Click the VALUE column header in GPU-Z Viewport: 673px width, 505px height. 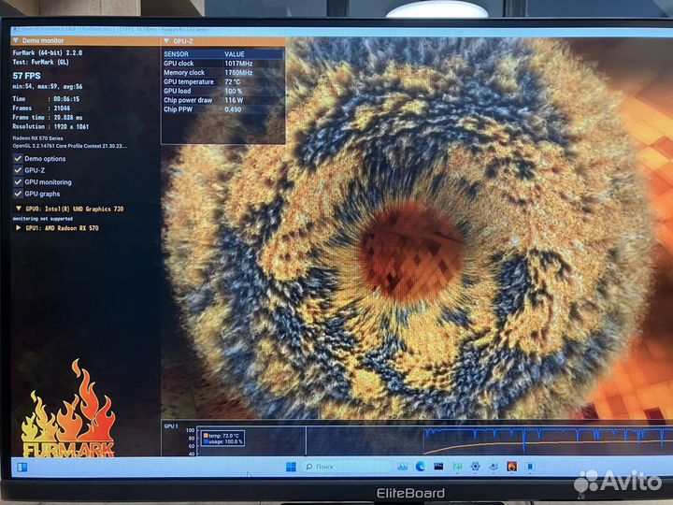[234, 54]
